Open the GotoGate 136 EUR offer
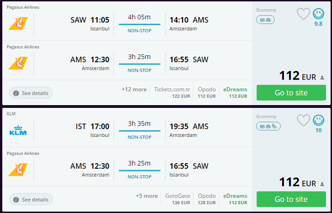 (178, 199)
